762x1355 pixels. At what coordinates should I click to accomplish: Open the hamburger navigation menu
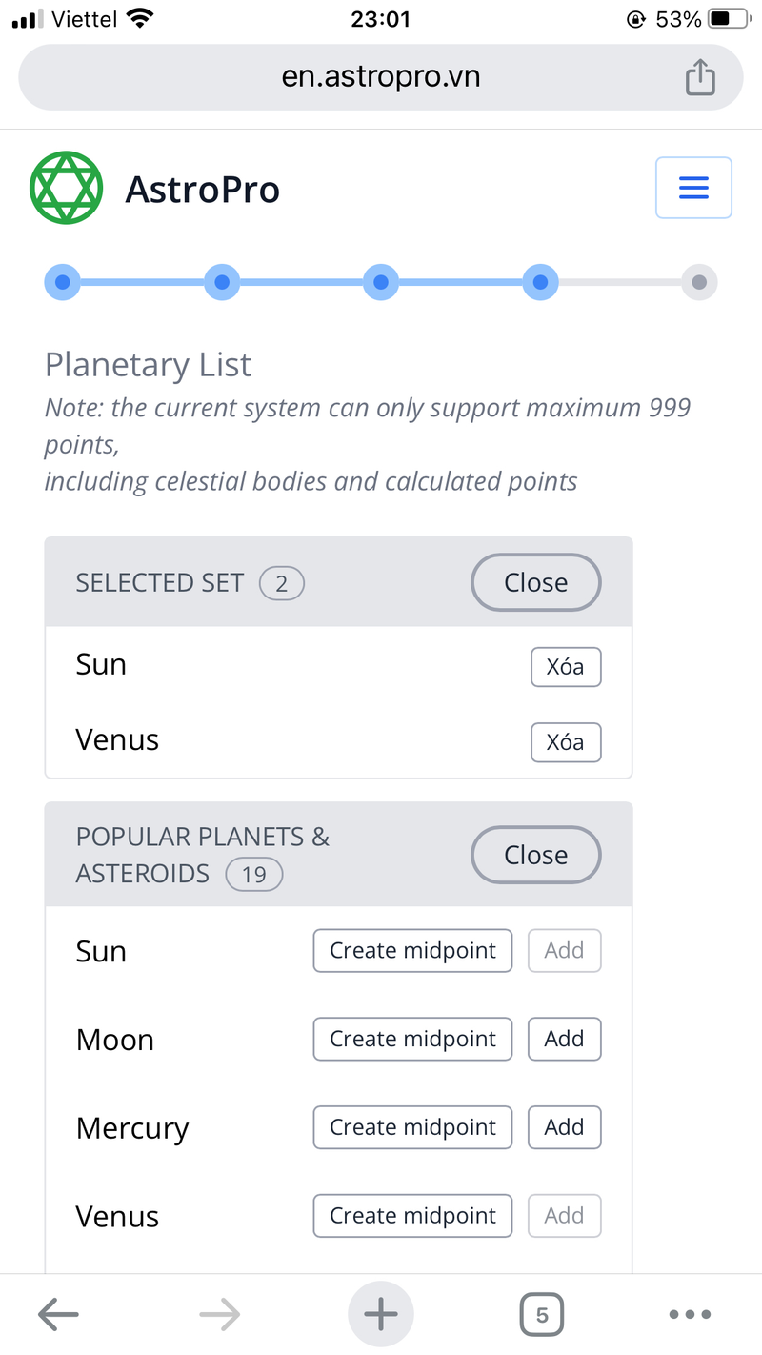tap(692, 187)
